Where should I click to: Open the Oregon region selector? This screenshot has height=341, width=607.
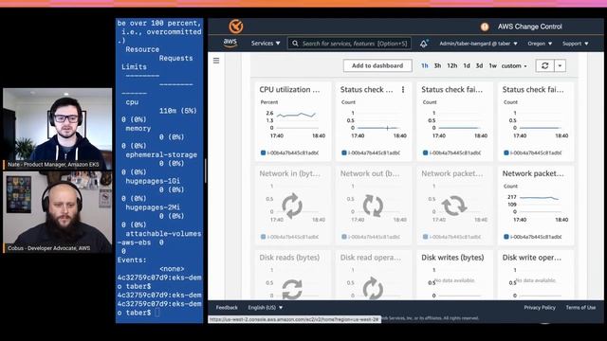540,44
